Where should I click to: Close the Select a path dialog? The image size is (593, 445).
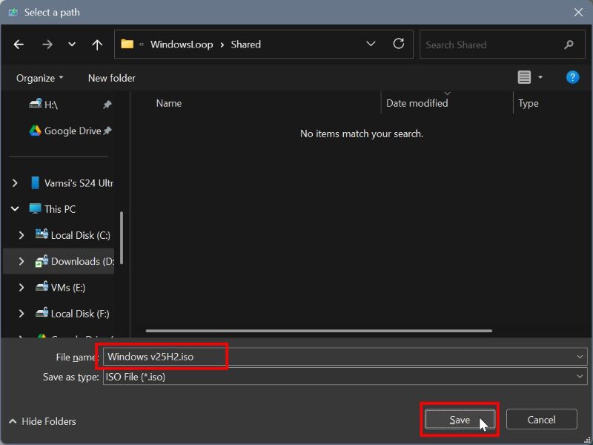[578, 12]
